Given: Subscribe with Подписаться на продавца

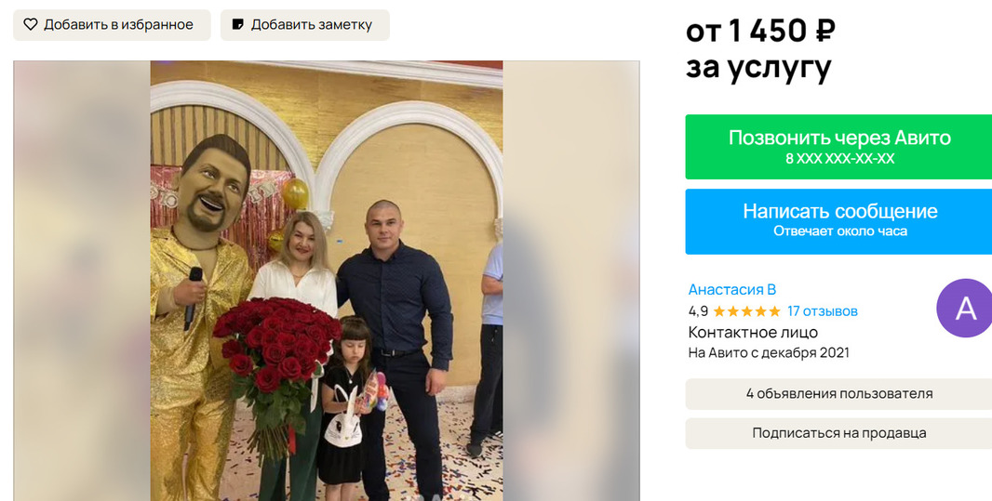Looking at the screenshot, I should [838, 433].
